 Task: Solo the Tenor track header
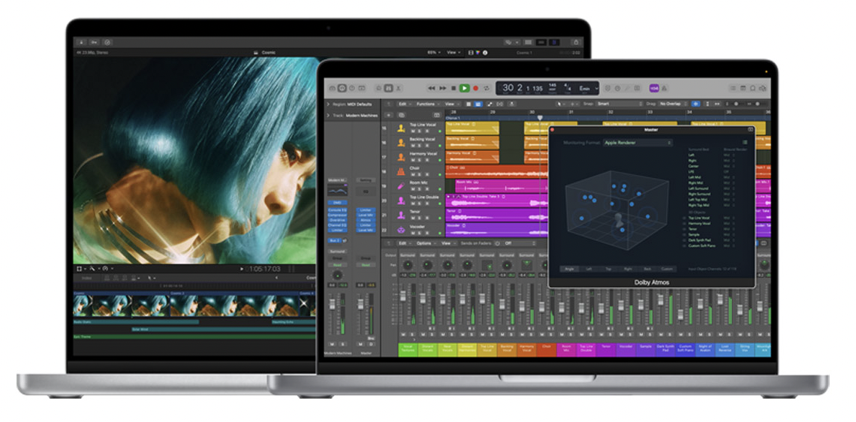tap(420, 219)
